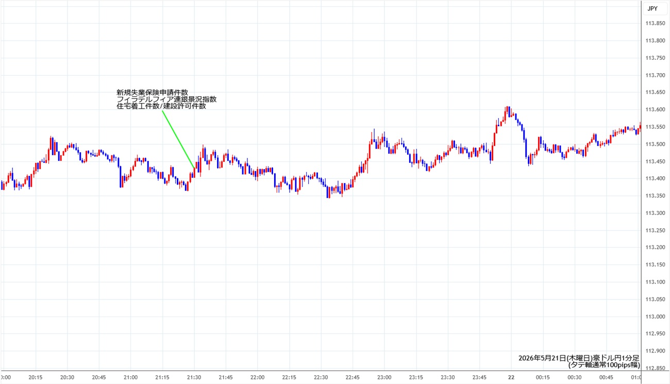Click the 00:30 time axis label
This screenshot has width=670, height=384.
tap(574, 377)
